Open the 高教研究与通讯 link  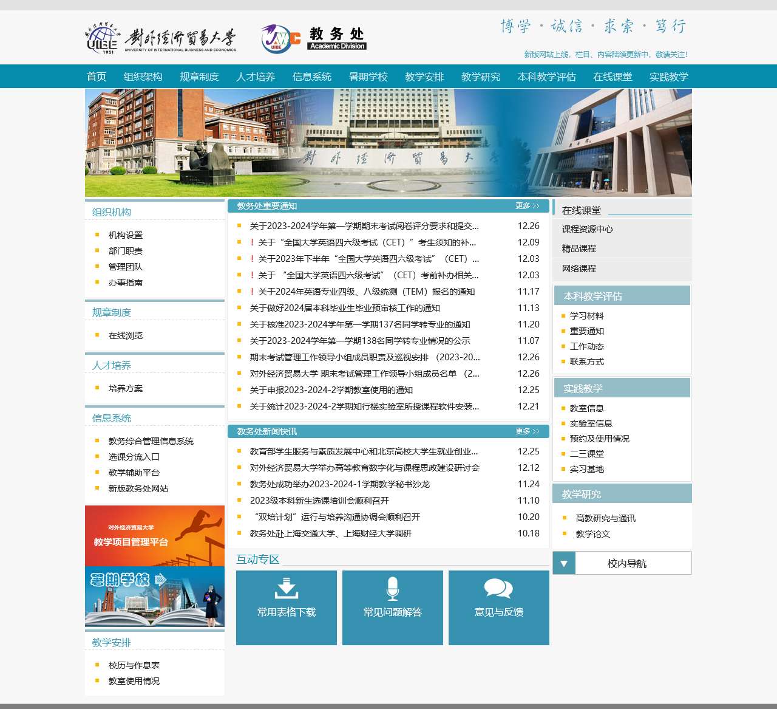pyautogui.click(x=606, y=518)
